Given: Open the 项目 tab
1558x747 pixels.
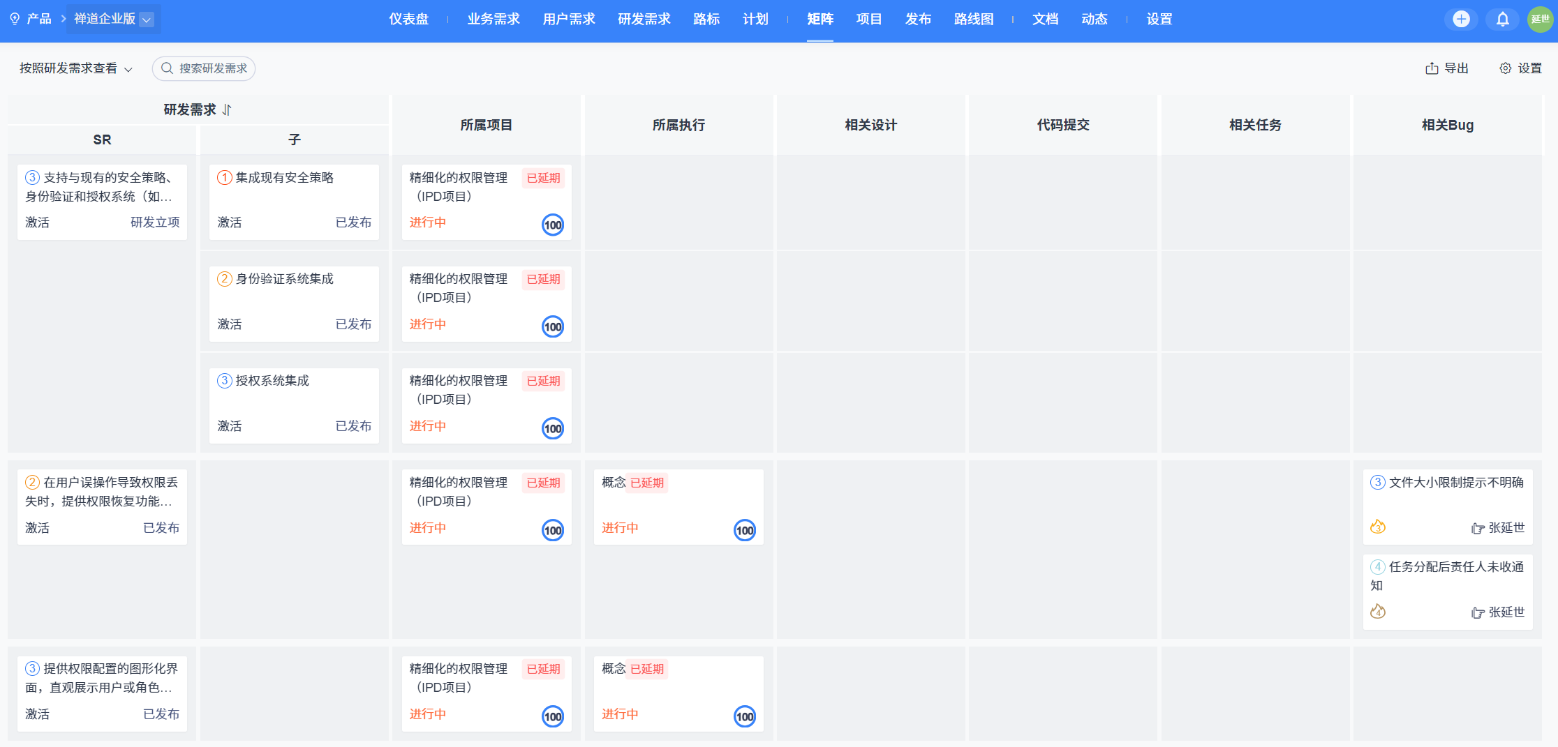Looking at the screenshot, I should tap(869, 20).
